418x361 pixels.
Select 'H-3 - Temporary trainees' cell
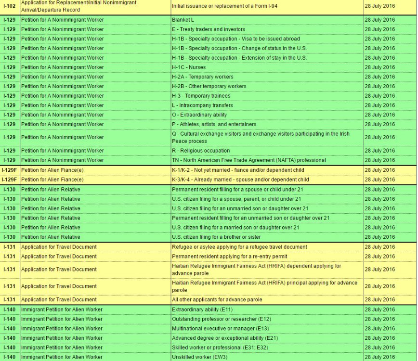tap(267, 96)
